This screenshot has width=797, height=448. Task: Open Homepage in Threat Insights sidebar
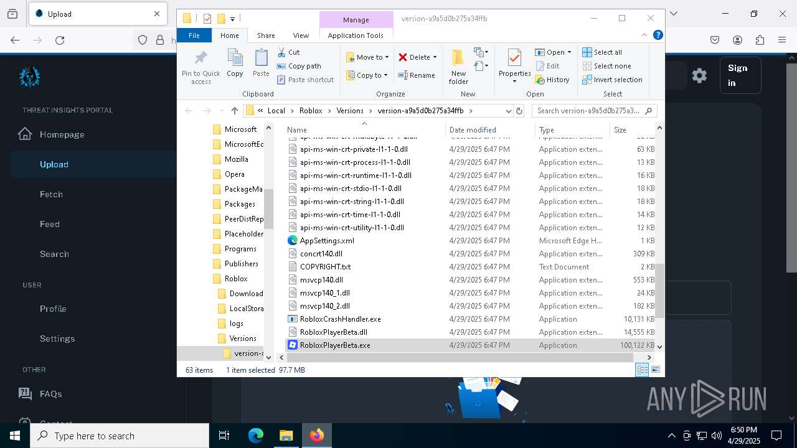(x=62, y=134)
